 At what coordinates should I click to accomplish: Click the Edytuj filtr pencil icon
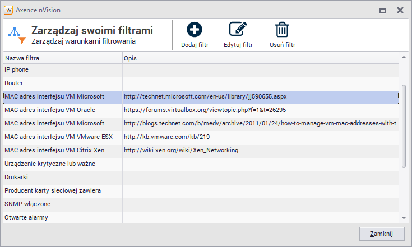238,30
